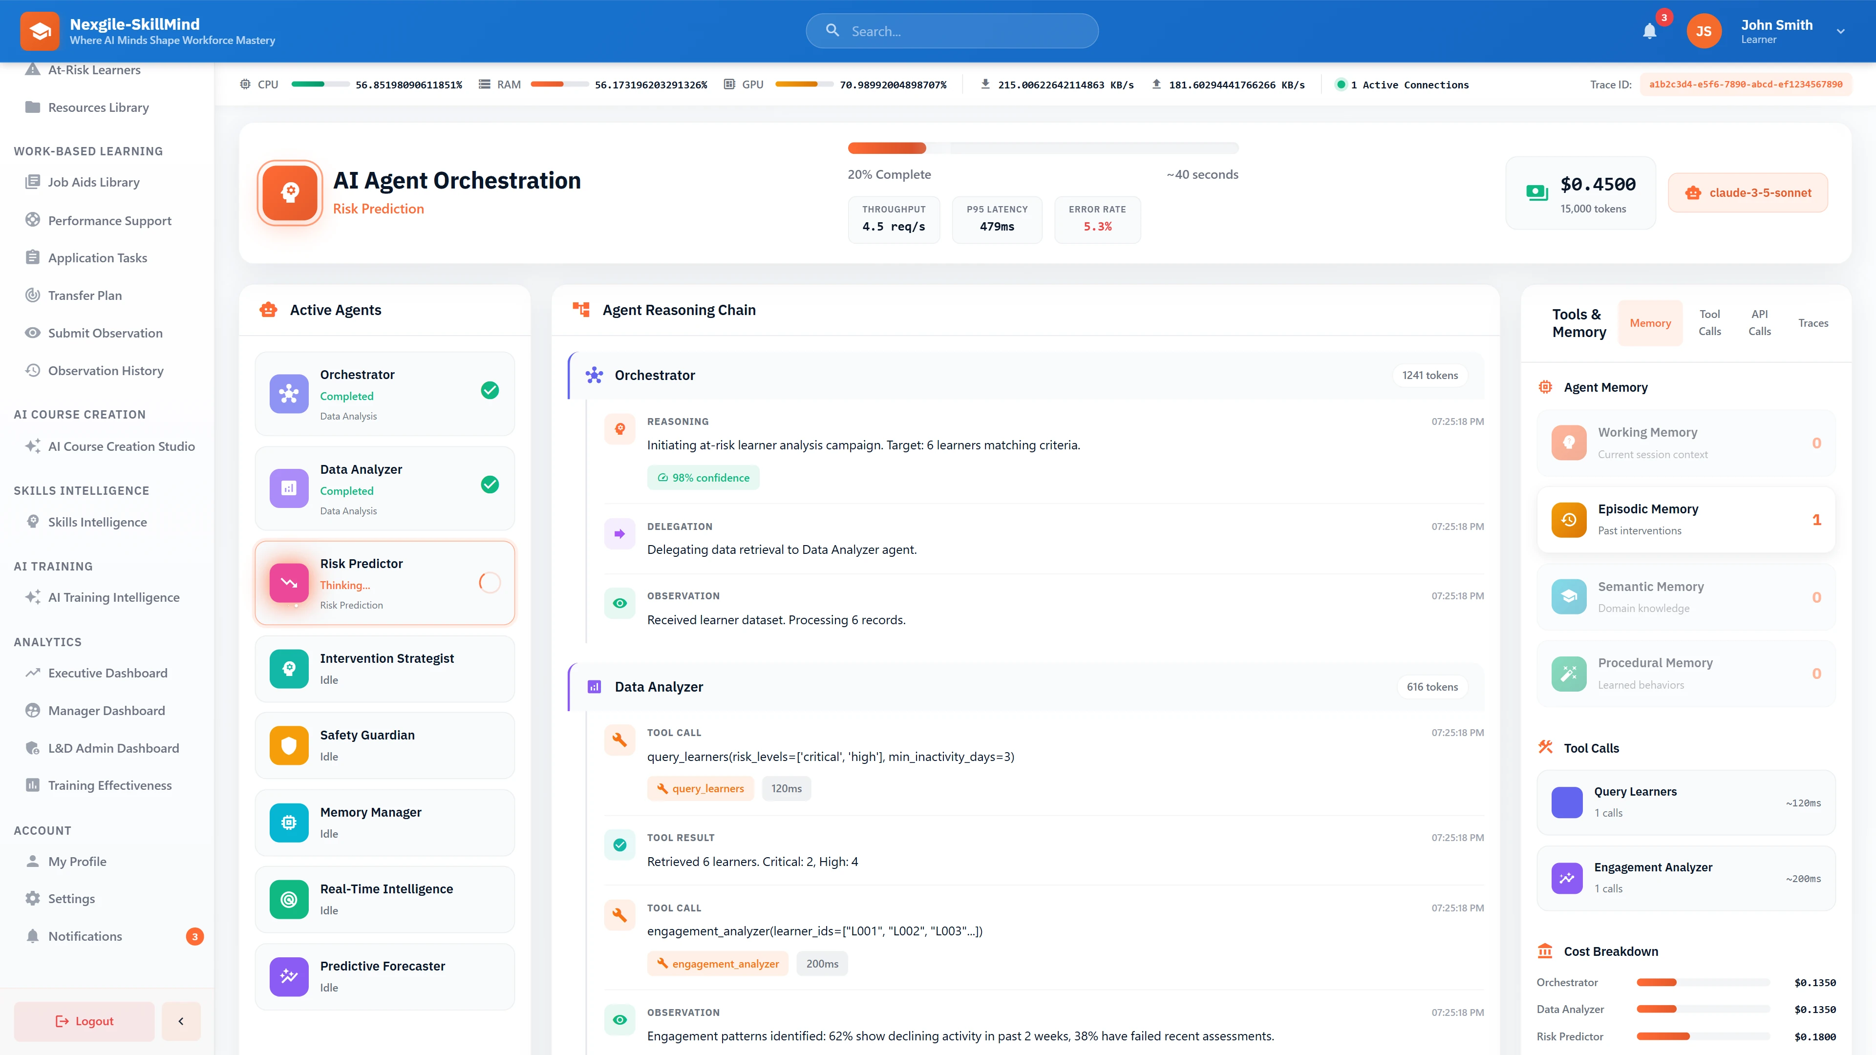Click the Safety Guardian agent icon
This screenshot has width=1876, height=1055.
pyautogui.click(x=288, y=745)
